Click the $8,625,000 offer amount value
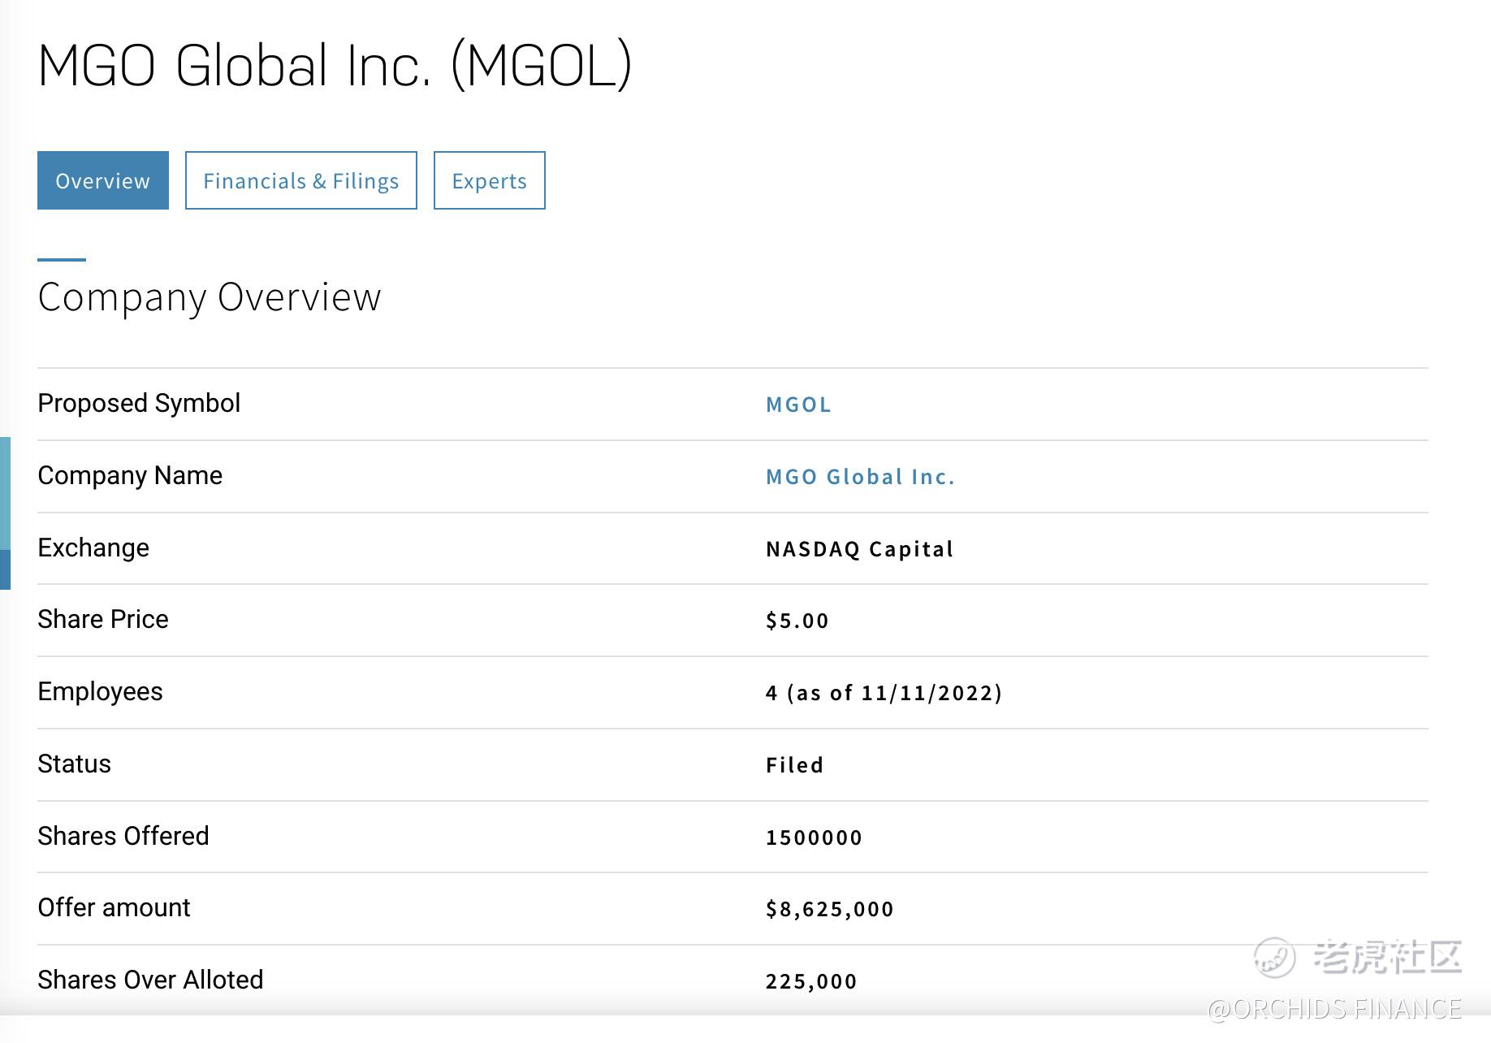Image resolution: width=1491 pixels, height=1043 pixels. coord(829,909)
